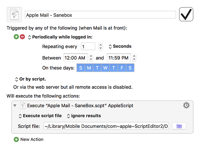Open the Execute script file popup menu
Image resolution: width=198 pixels, height=161 pixels.
coord(40,116)
